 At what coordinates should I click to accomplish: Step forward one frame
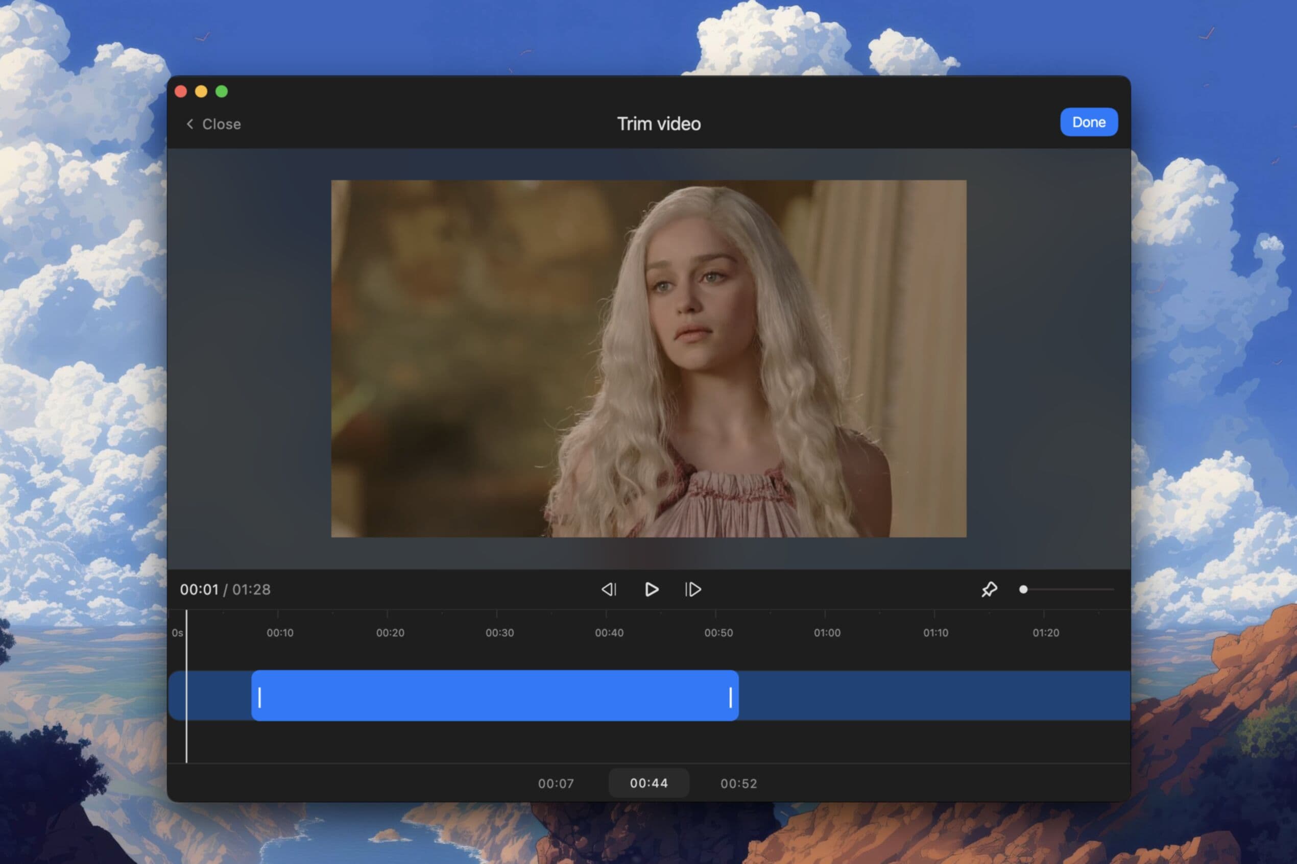pyautogui.click(x=693, y=589)
